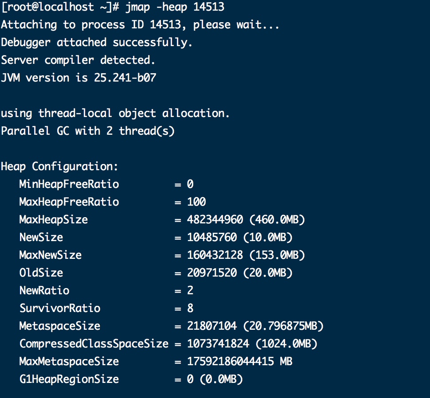Screen dimensions: 430x398
Task: Click the JVM version 25.241-b07 text
Action: [x=125, y=78]
